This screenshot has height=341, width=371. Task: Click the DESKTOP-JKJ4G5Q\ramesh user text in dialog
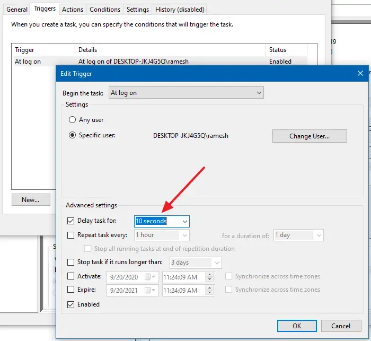[191, 136]
